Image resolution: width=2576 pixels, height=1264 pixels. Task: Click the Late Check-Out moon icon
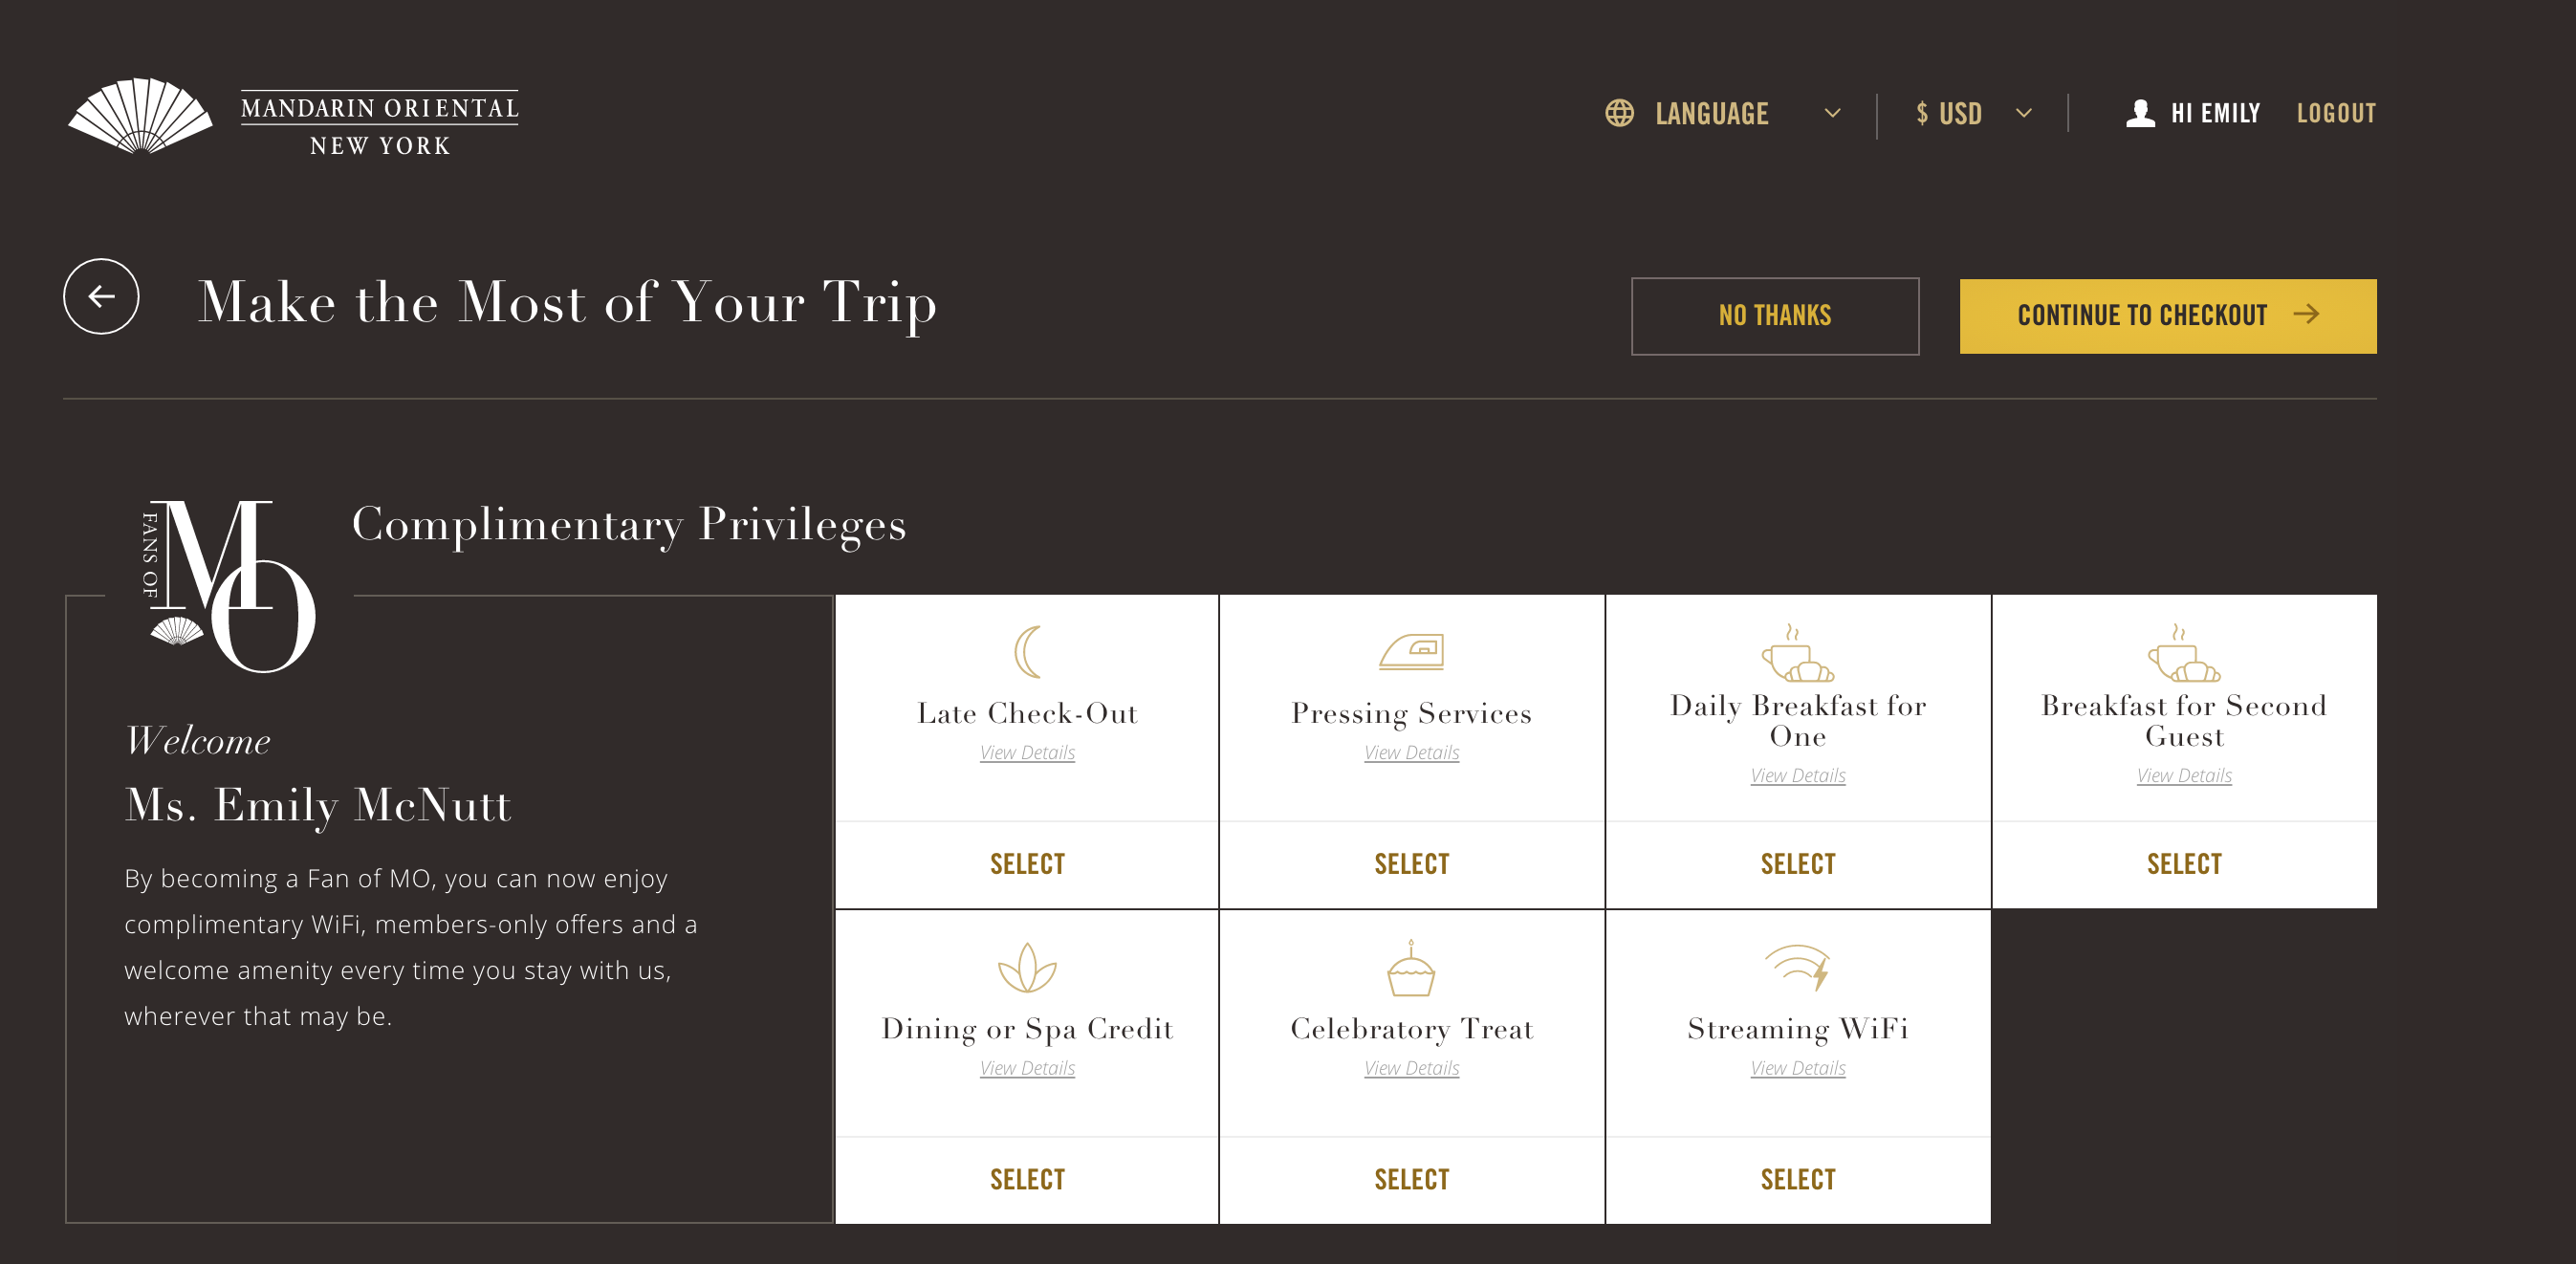(1027, 652)
